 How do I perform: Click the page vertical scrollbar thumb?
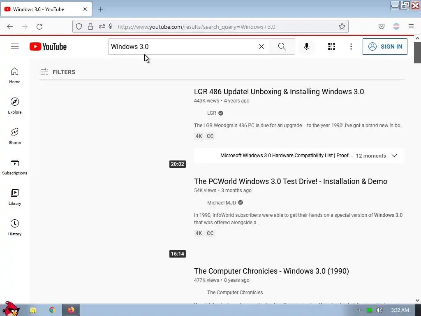(417, 52)
